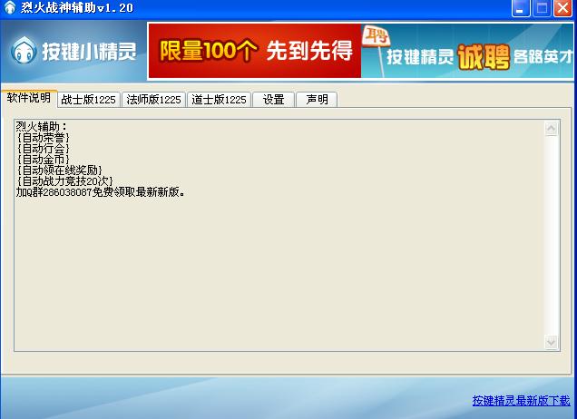Click the scroll up arrow of the text box

tap(552, 129)
